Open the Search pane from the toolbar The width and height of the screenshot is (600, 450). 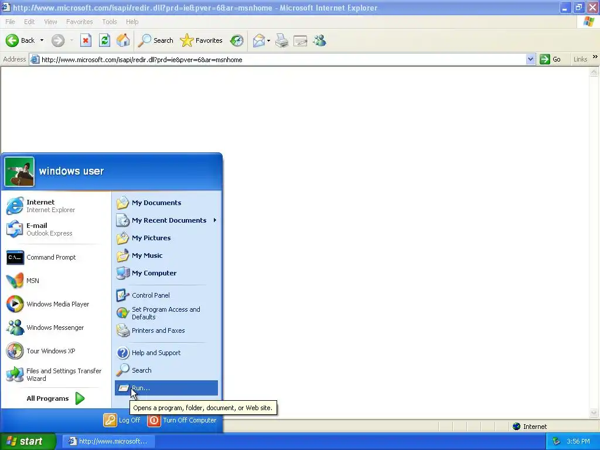pyautogui.click(x=155, y=40)
